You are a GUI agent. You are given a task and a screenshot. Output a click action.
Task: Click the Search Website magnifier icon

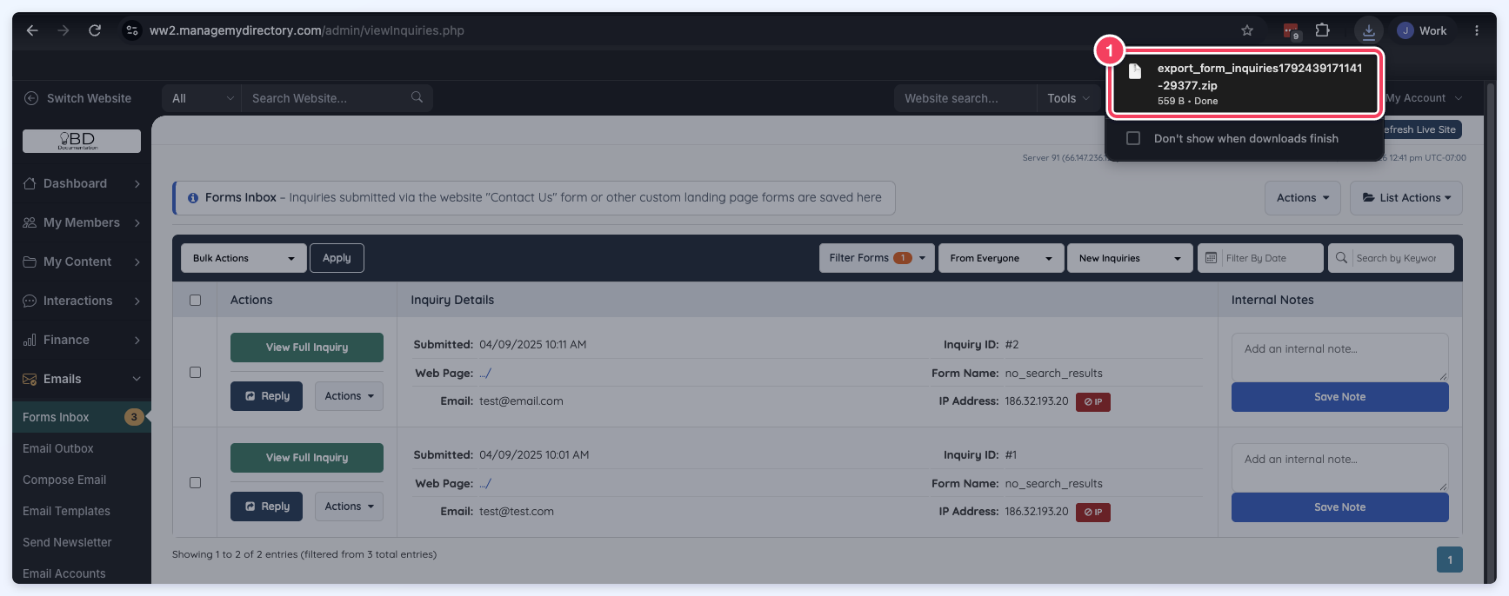coord(417,97)
